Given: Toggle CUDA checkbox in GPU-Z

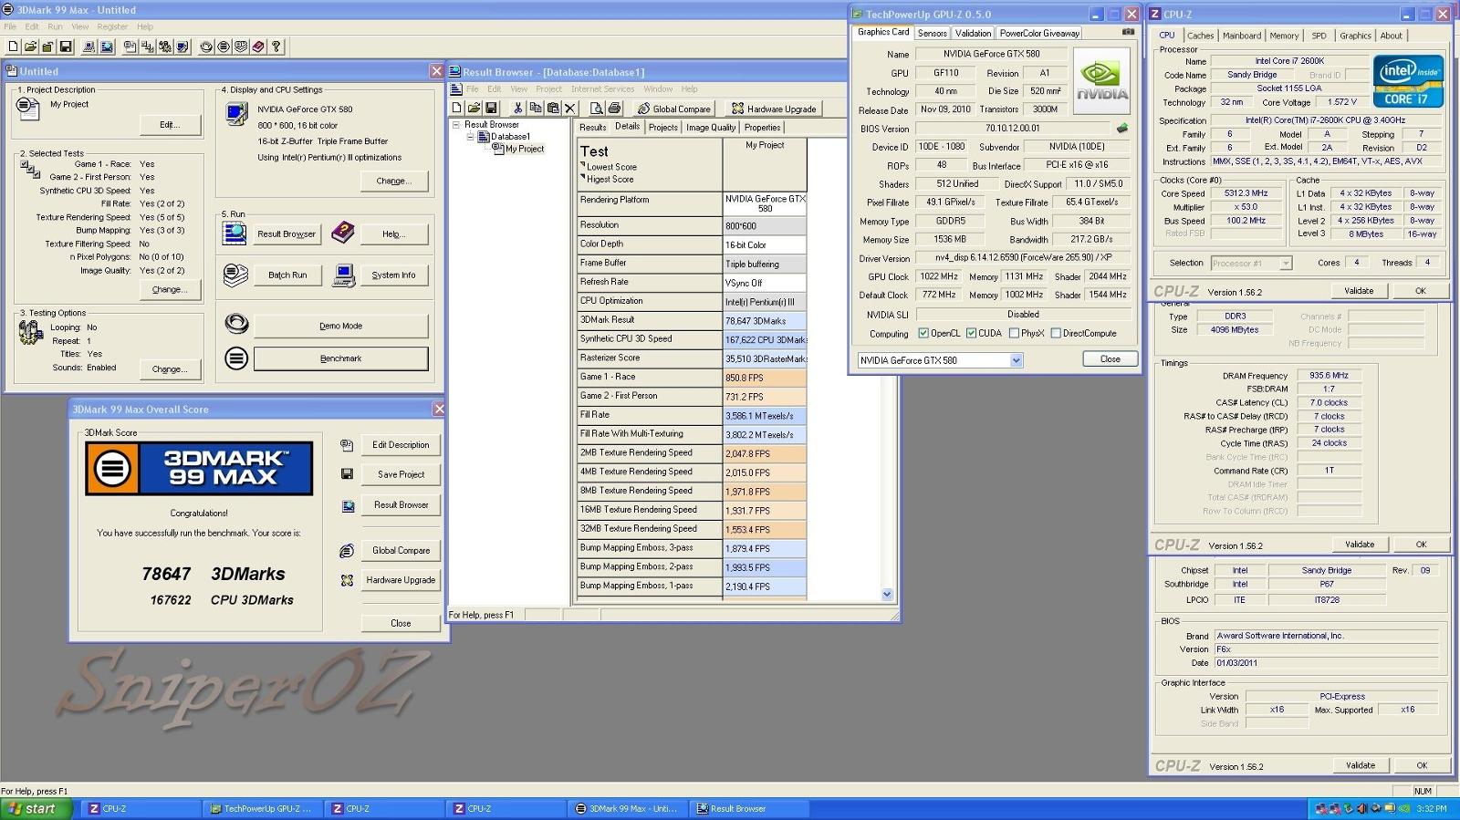Looking at the screenshot, I should click(971, 333).
